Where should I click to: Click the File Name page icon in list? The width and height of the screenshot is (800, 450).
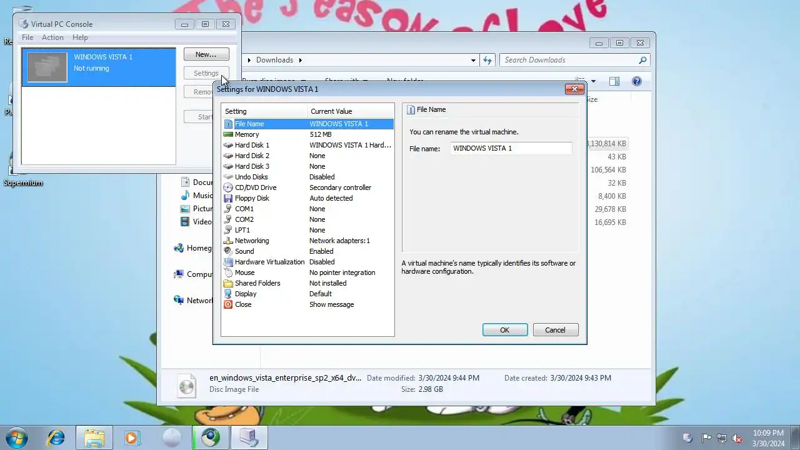point(228,124)
